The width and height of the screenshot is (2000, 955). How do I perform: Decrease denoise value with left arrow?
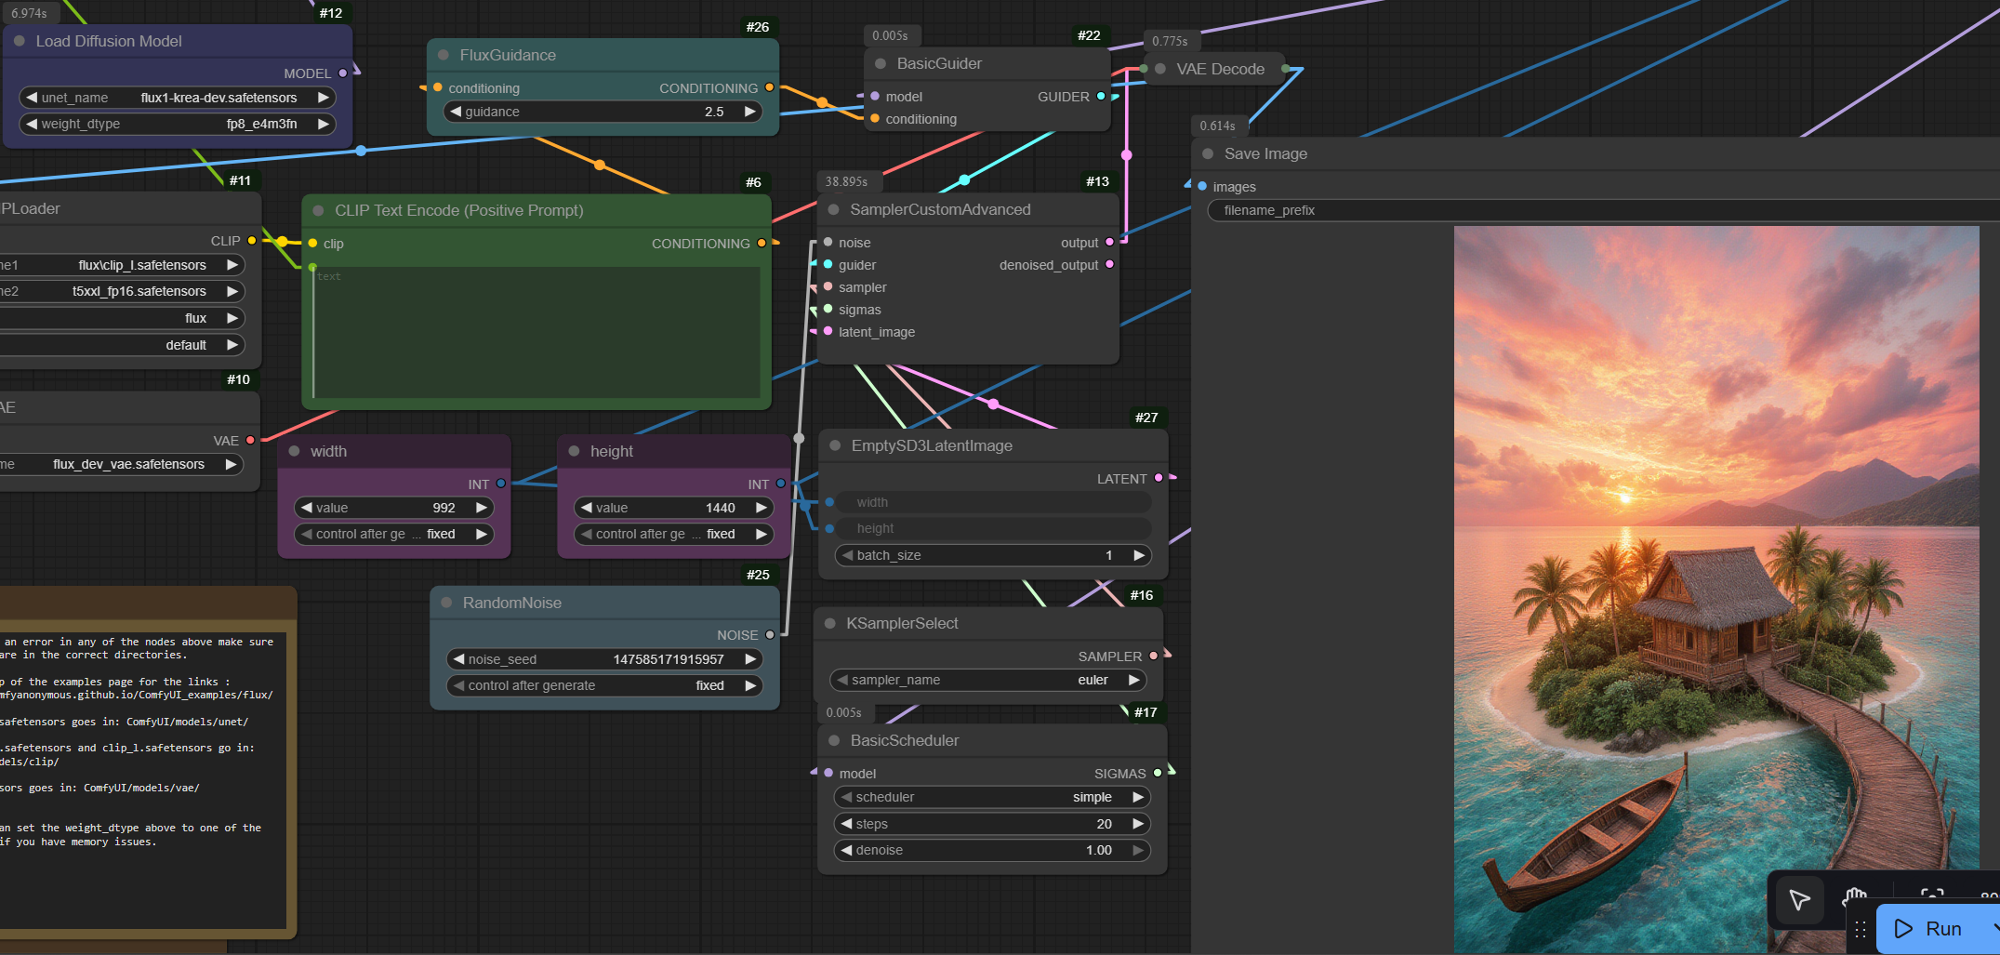click(x=846, y=850)
